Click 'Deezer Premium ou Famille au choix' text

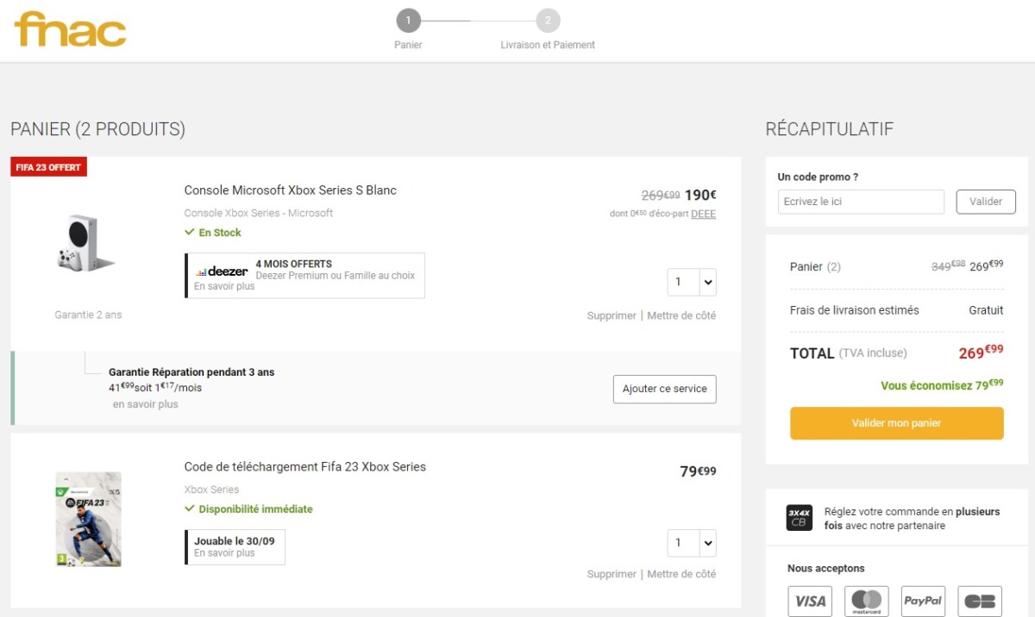[x=336, y=276]
